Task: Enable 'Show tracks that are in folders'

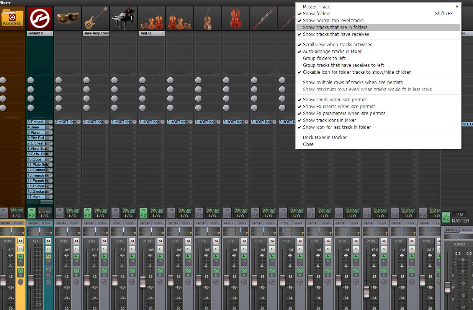Action: tap(335, 28)
